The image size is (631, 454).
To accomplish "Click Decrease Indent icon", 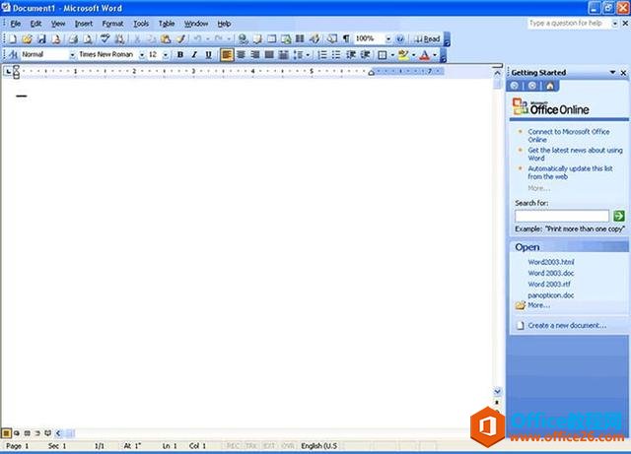I will coord(351,55).
